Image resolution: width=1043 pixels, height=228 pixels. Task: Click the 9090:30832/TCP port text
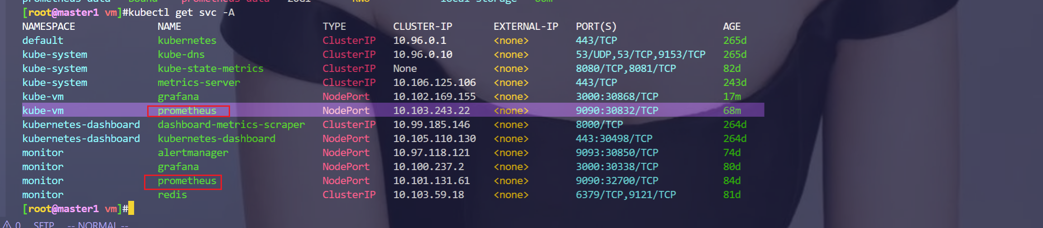click(617, 110)
